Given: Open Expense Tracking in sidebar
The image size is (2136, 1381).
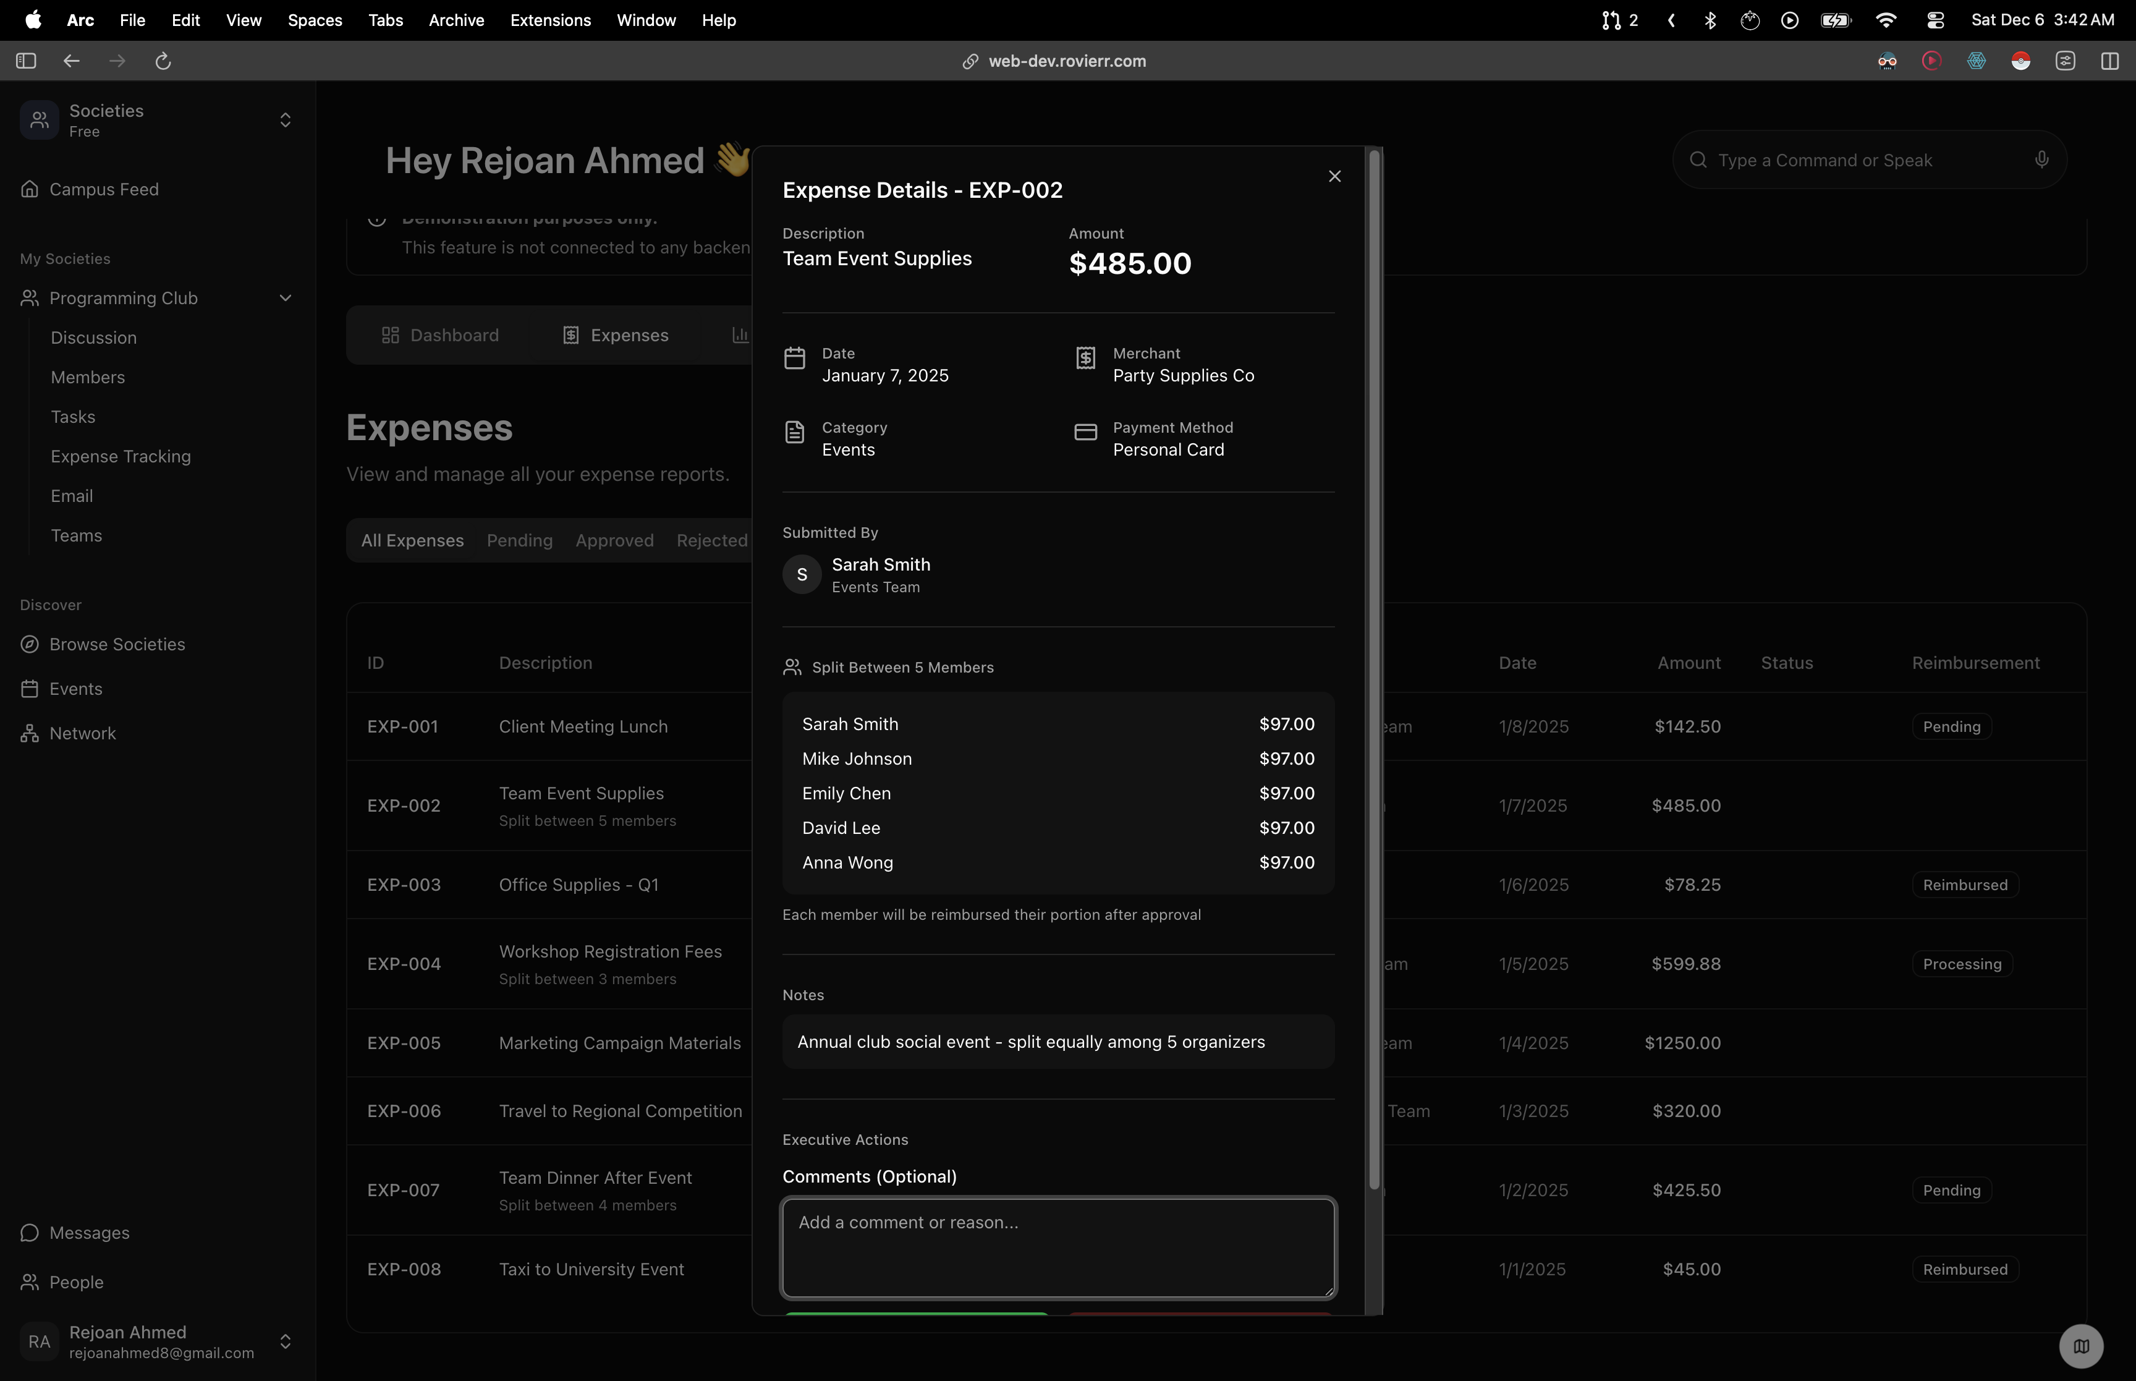Looking at the screenshot, I should pyautogui.click(x=120, y=456).
